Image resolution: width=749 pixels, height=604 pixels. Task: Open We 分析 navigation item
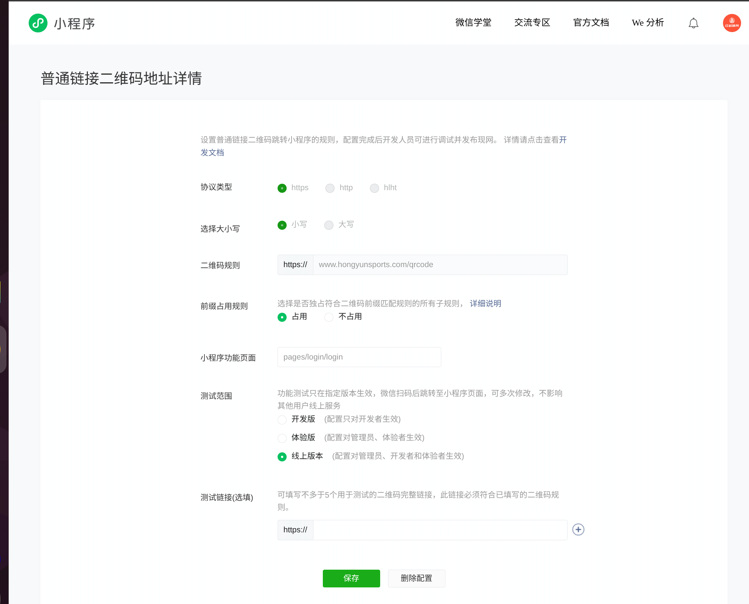[x=648, y=23]
